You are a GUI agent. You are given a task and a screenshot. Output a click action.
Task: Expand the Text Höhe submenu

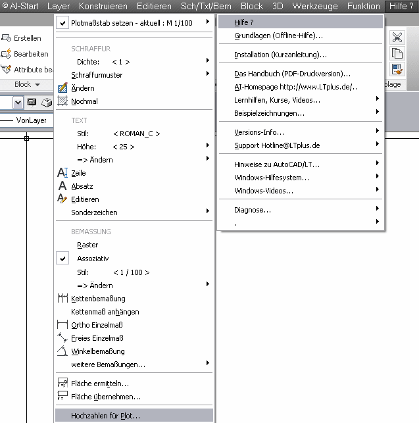(x=207, y=145)
